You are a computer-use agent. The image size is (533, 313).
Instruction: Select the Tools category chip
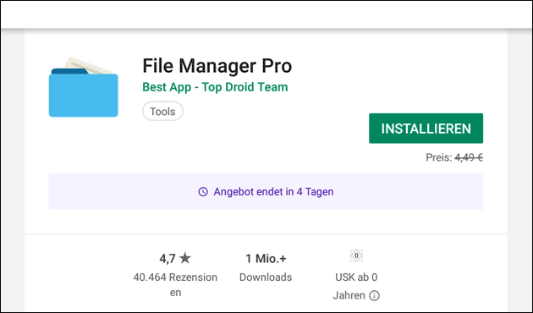tap(162, 111)
